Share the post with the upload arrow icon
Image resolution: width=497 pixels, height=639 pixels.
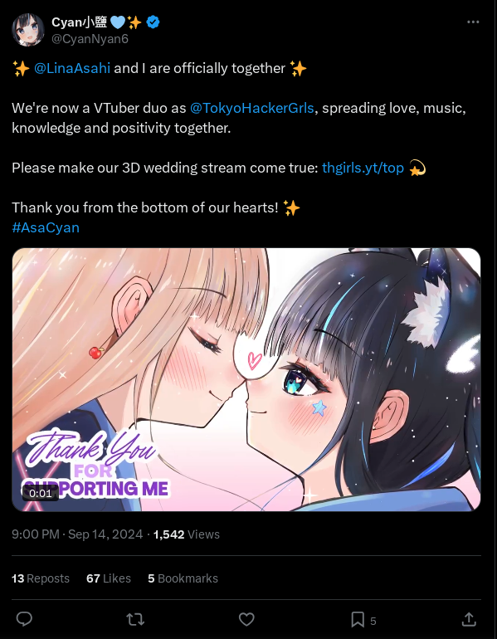(x=469, y=619)
